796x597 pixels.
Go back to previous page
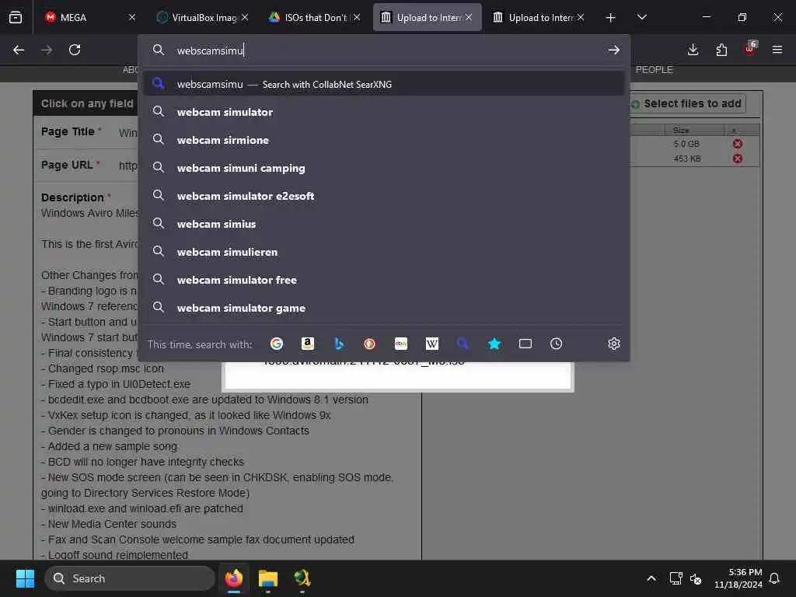19,50
